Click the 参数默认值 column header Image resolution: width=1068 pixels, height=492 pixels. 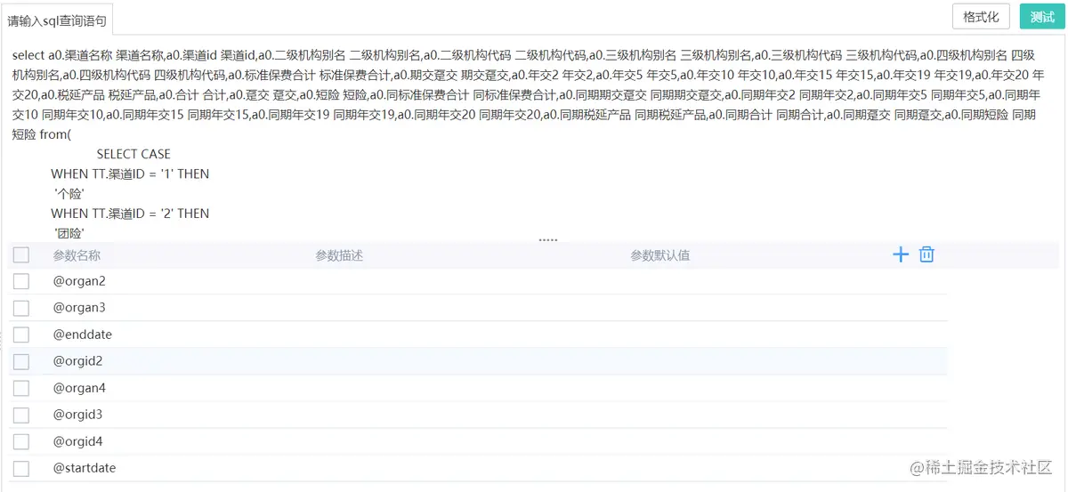(660, 255)
